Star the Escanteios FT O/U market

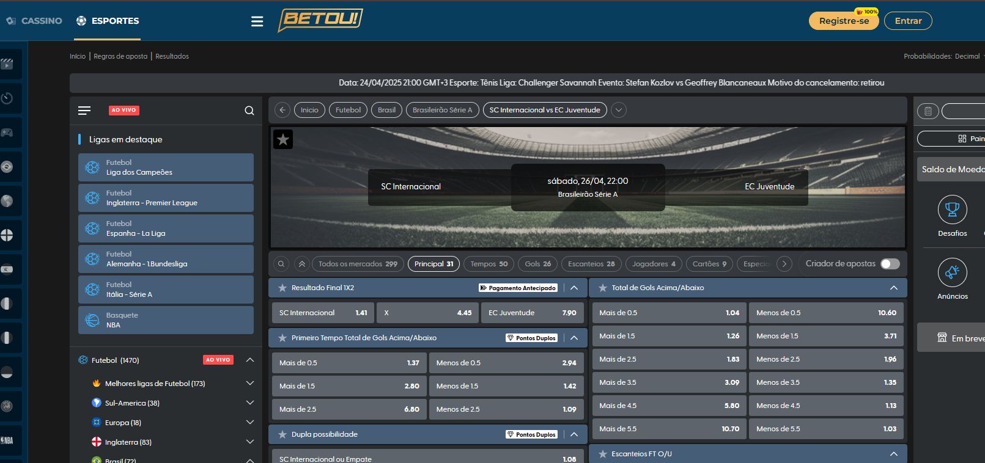coord(603,454)
